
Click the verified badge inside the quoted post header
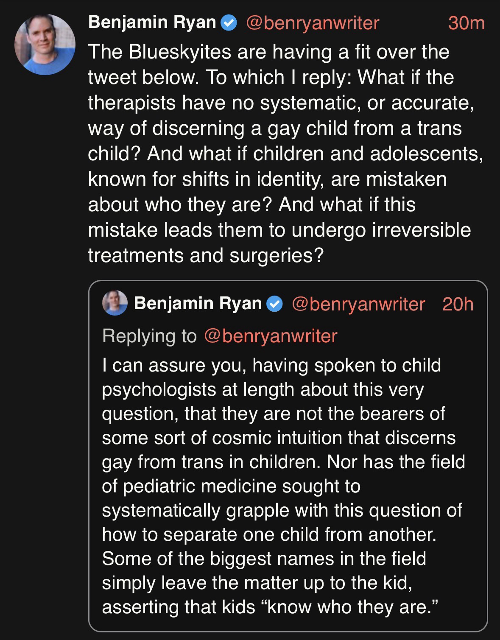tap(276, 304)
